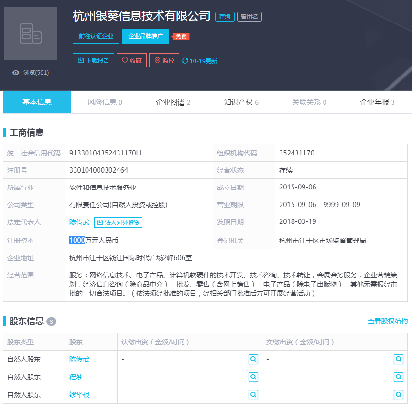Click magnifier icon in 程梦 subscribed capital cell
The height and width of the screenshot is (409, 412).
[253, 377]
